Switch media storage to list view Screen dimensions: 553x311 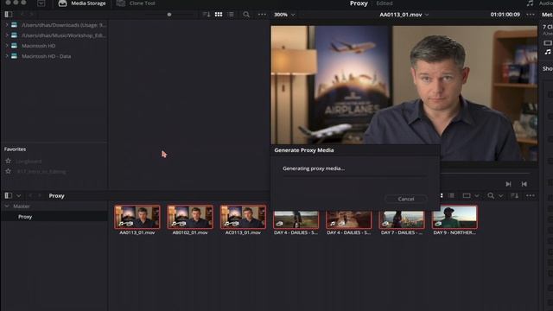(231, 15)
